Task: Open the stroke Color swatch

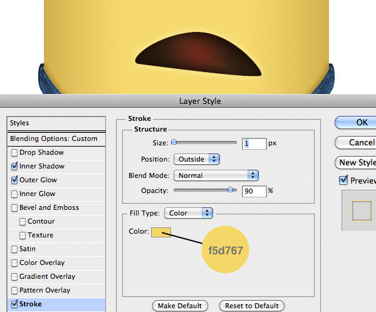Action: (x=160, y=232)
